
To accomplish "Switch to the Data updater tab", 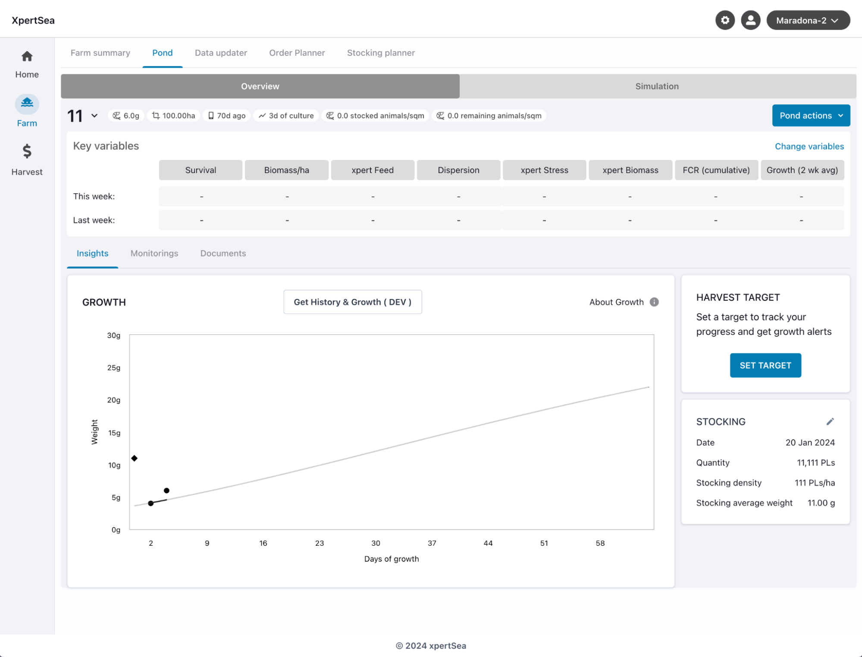I will pyautogui.click(x=221, y=53).
